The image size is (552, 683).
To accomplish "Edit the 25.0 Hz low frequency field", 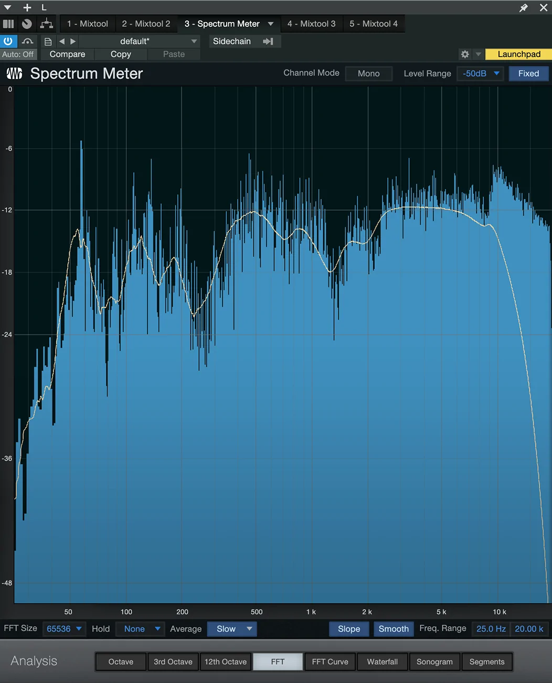I will [491, 629].
